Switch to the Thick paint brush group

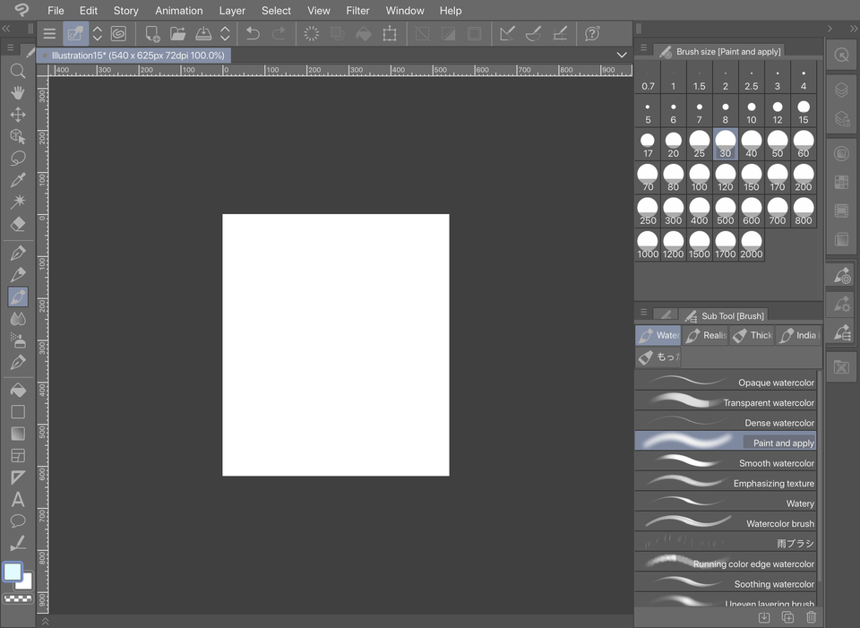[752, 335]
